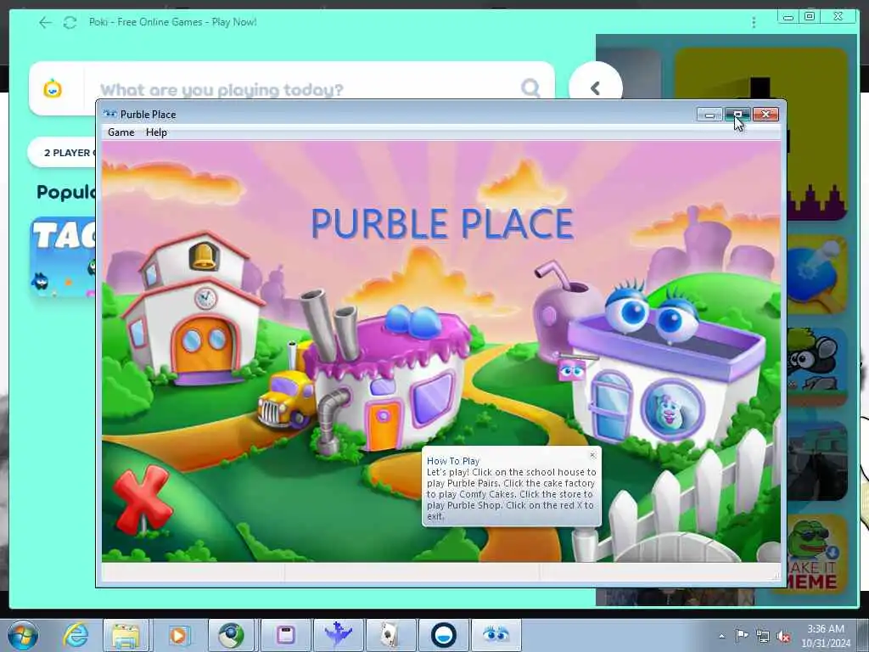Click the red X to exit game
869x652 pixels.
tap(142, 498)
